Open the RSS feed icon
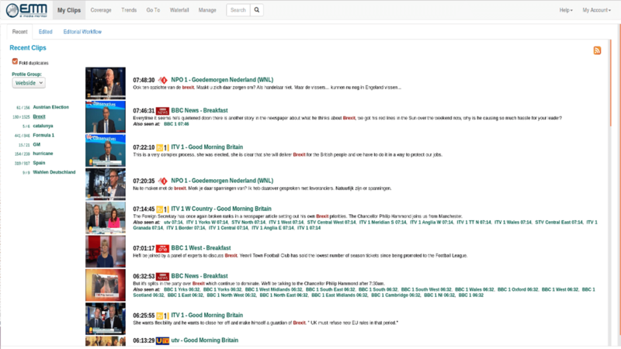The height and width of the screenshot is (349, 621). click(x=597, y=50)
